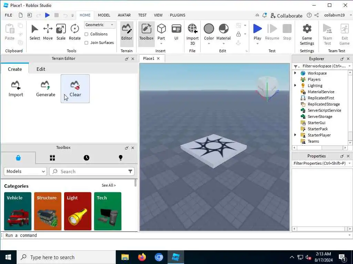353x264 pixels.
Task: Expand the StarterPlayer tree node
Action: pos(295,135)
